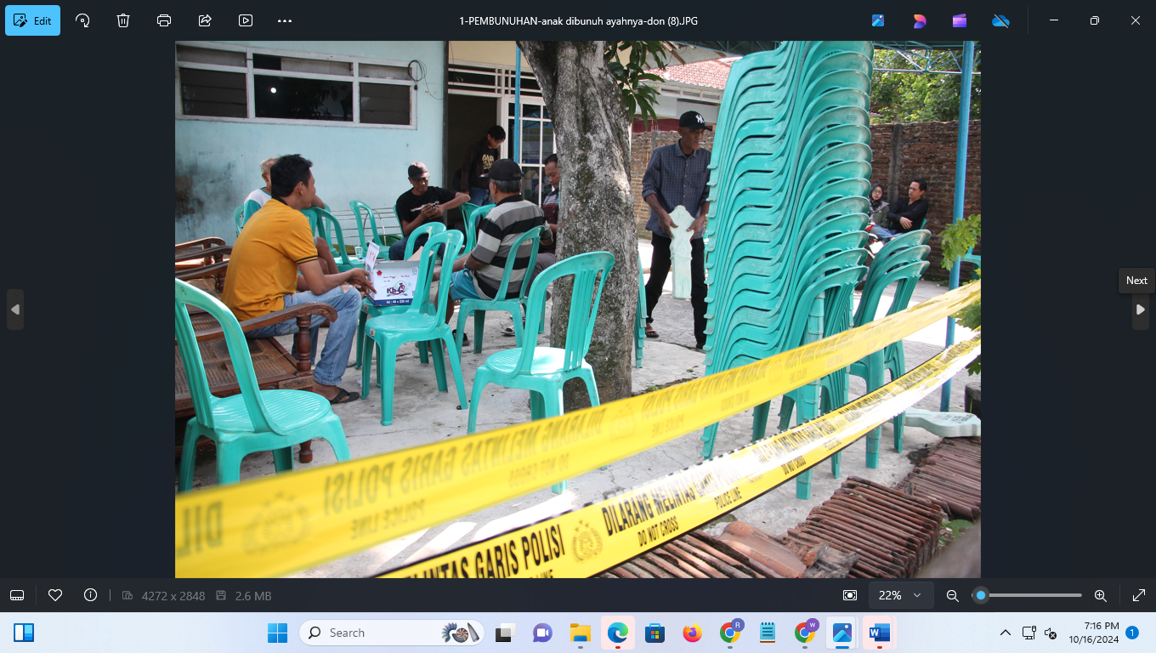1156x653 pixels.
Task: Go to the previous photo arrow
Action: (14, 309)
